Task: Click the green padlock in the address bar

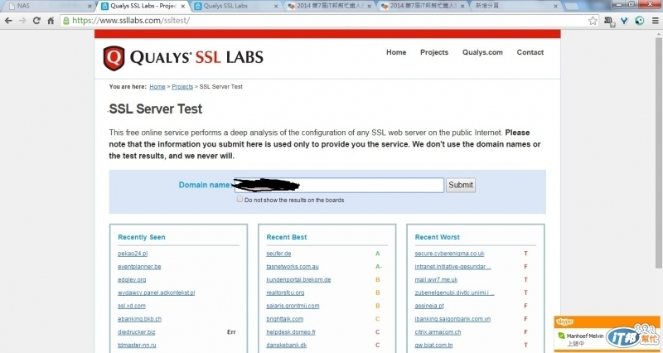Action: point(66,20)
